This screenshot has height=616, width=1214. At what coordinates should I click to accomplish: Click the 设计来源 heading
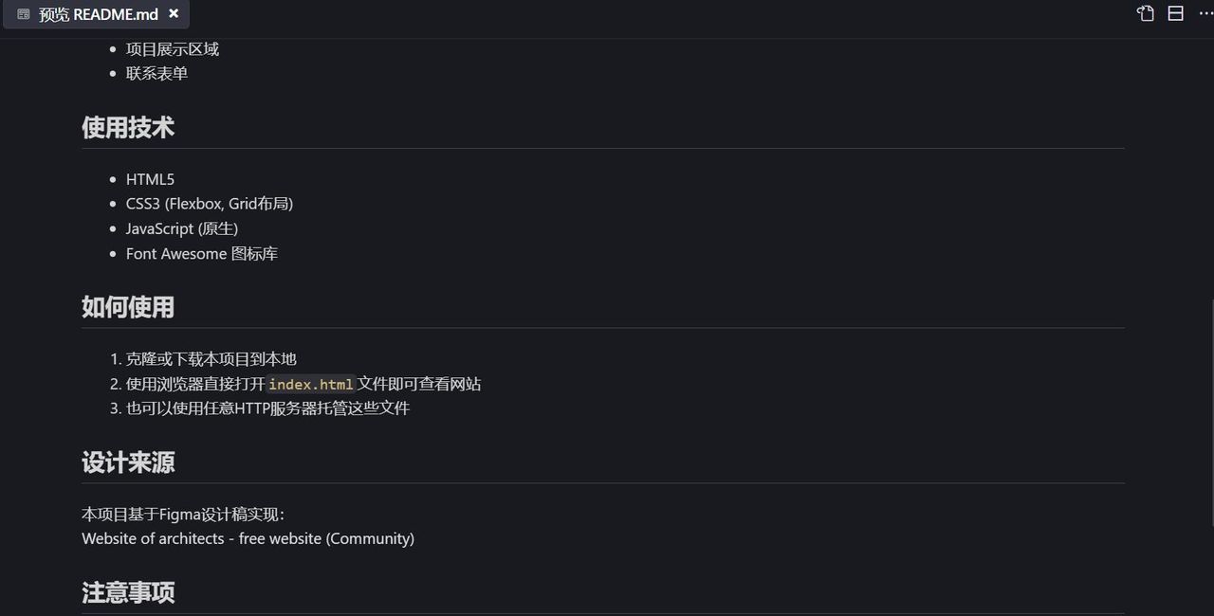[128, 462]
